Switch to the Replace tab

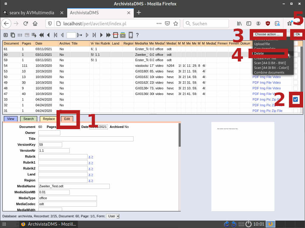pyautogui.click(x=49, y=119)
